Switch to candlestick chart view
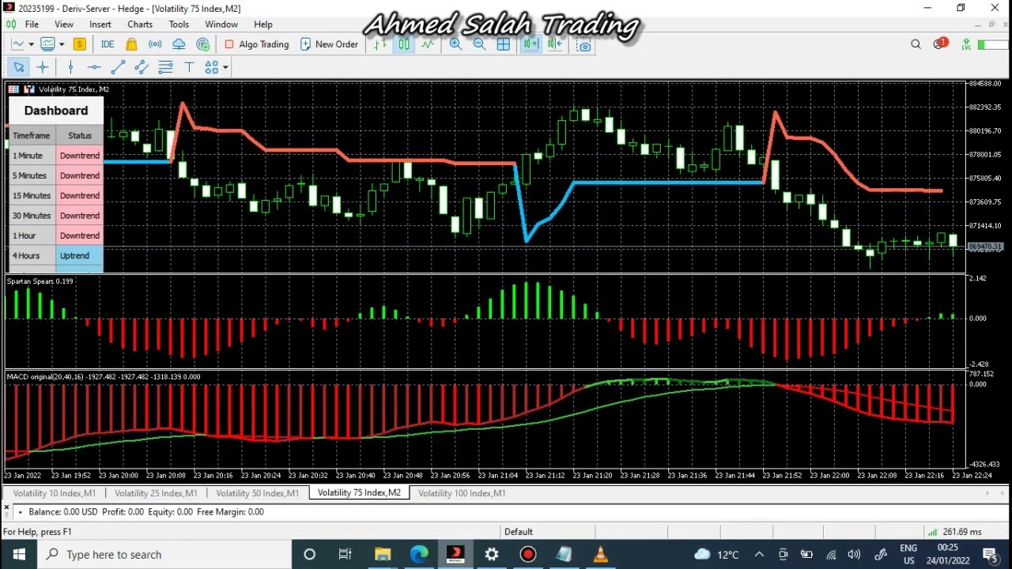Viewport: 1012px width, 569px height. [x=404, y=44]
